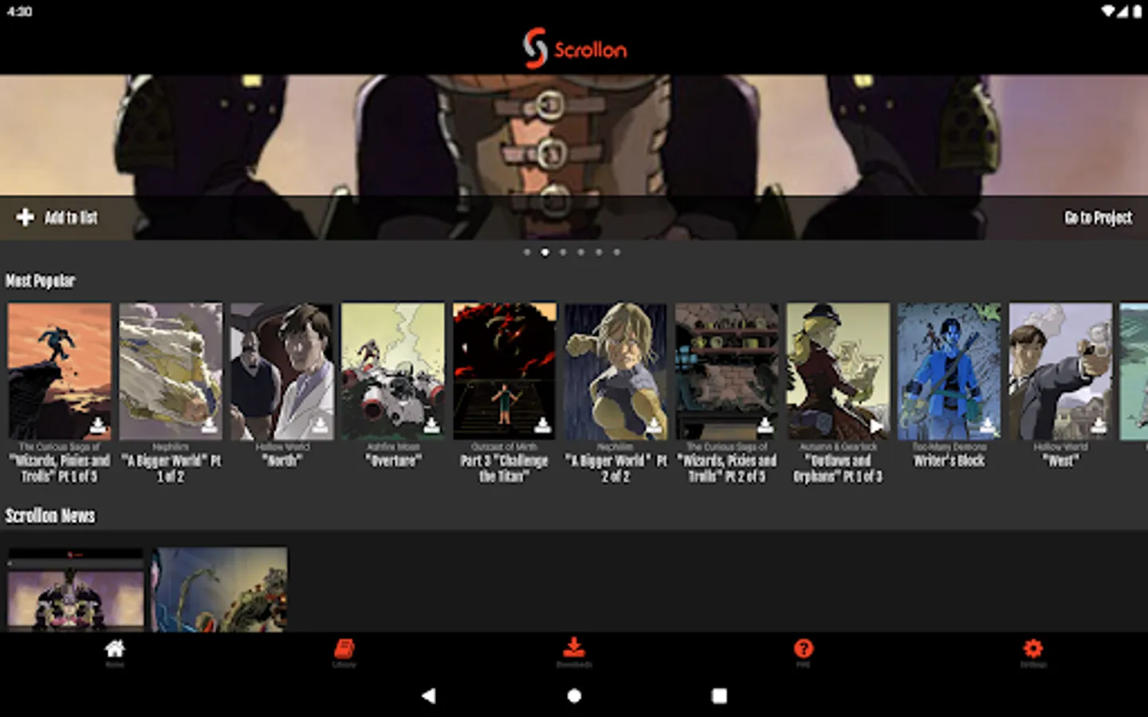This screenshot has width=1148, height=717.
Task: Click the "West" title text
Action: pyautogui.click(x=1060, y=460)
